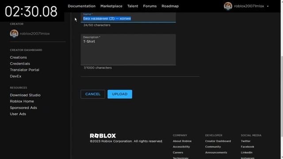283x159 pixels.
Task: Go to Roblox Home
Action: (x=22, y=101)
